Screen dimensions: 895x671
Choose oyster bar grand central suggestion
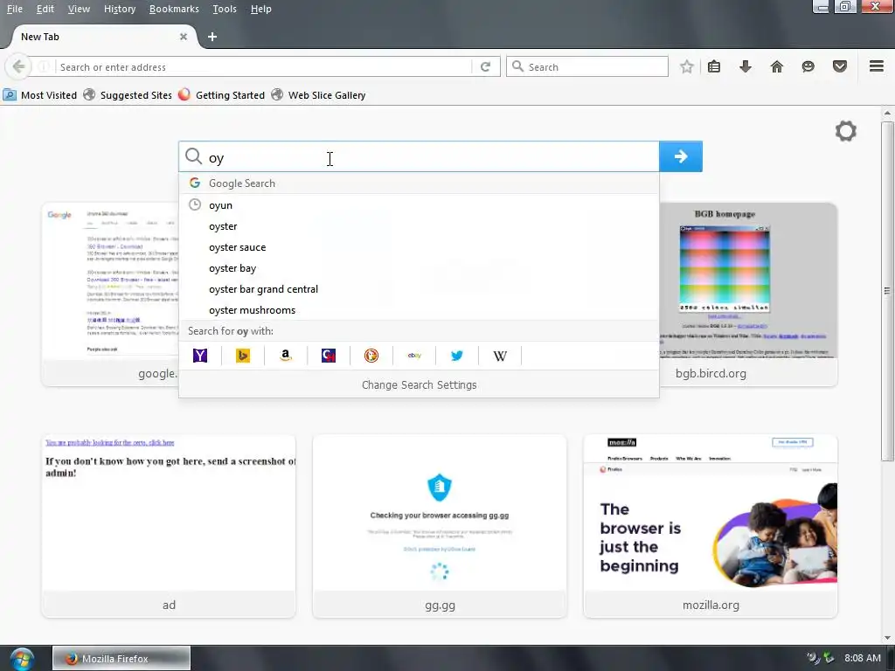pos(419,289)
